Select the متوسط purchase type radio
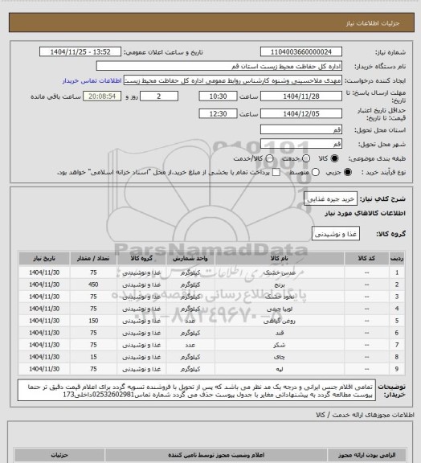This screenshot has width=421, height=463. [316, 172]
